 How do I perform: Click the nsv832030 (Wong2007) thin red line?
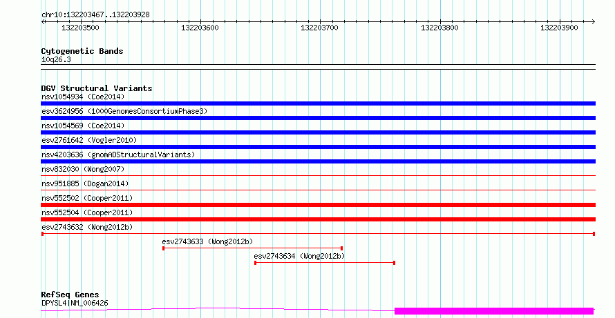tap(318, 176)
